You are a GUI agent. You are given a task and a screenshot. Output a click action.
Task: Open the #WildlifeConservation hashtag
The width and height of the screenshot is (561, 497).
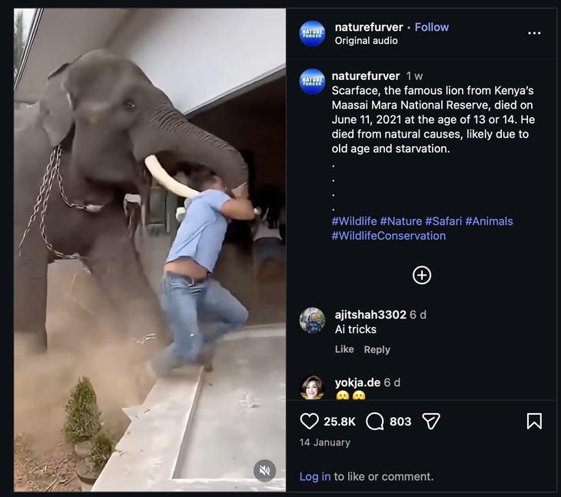pos(388,235)
